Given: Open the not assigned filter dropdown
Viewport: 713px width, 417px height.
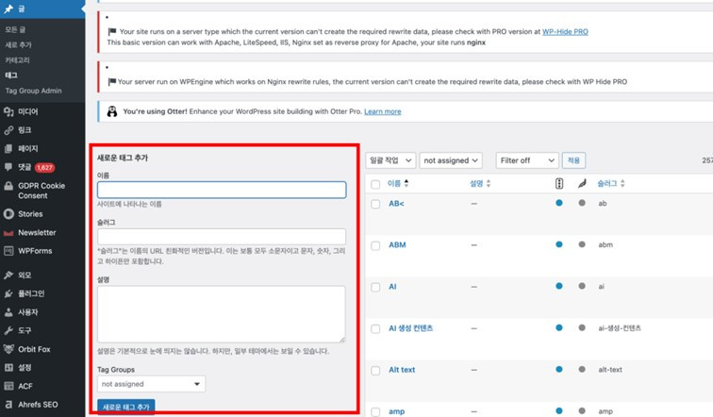Looking at the screenshot, I should [x=451, y=160].
